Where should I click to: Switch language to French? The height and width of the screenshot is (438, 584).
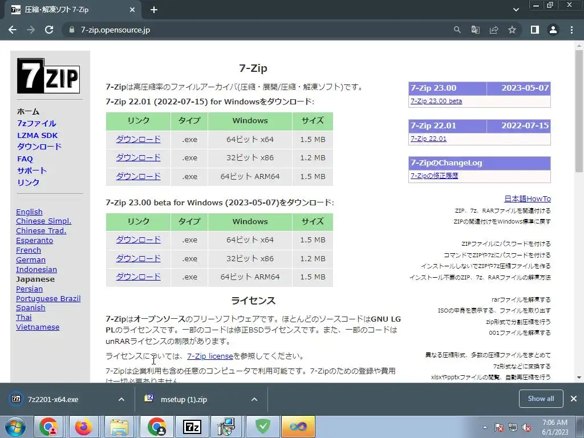(x=29, y=250)
